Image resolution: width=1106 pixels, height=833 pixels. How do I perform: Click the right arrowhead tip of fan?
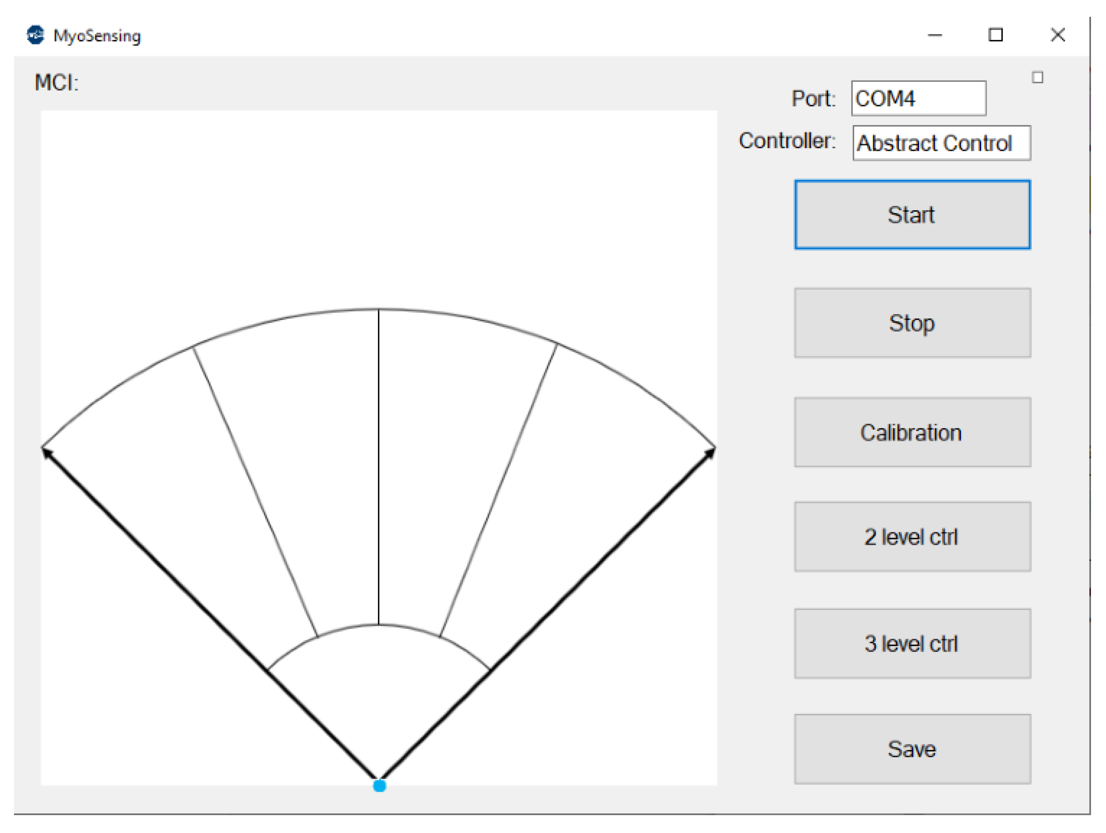click(x=712, y=451)
